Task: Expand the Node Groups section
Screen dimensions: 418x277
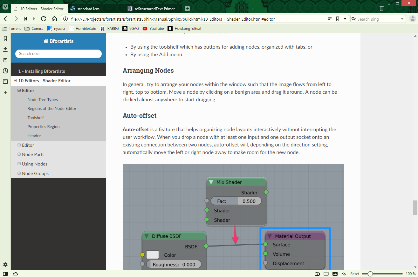Action: pyautogui.click(x=19, y=173)
